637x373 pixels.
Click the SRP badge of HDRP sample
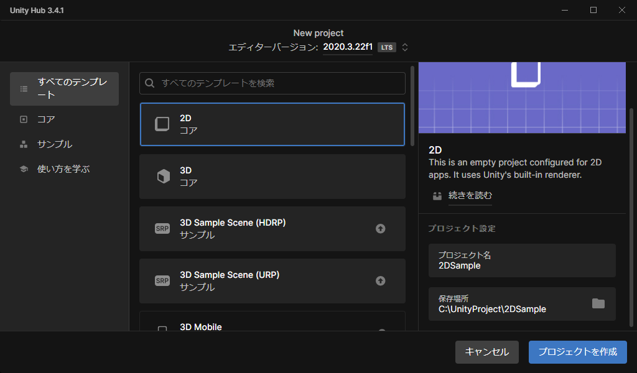pos(162,229)
